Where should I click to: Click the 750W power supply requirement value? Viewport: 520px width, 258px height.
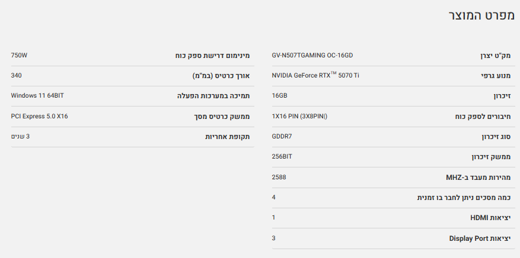[x=19, y=55]
